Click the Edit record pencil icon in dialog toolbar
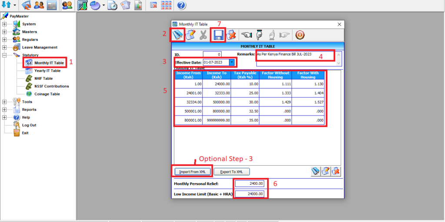The width and height of the screenshot is (445, 222). (x=190, y=35)
